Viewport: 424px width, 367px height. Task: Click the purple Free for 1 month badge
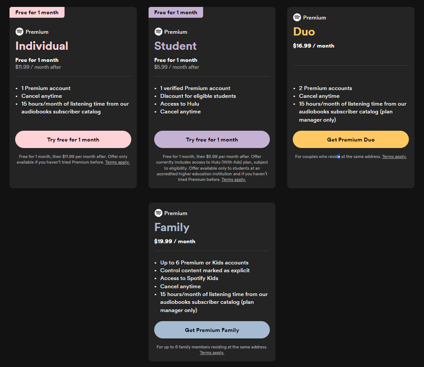176,13
